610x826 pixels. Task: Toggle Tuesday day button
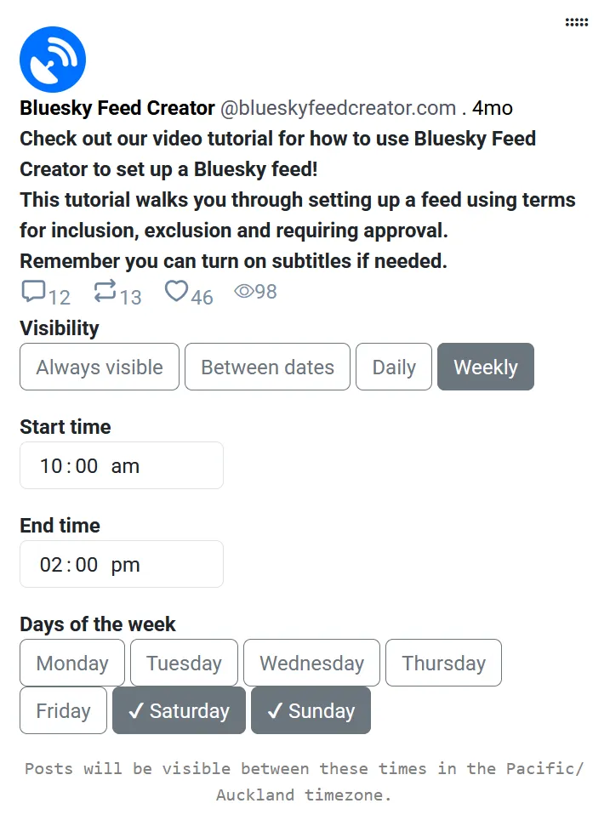click(x=184, y=663)
